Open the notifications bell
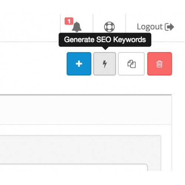 (x=77, y=27)
